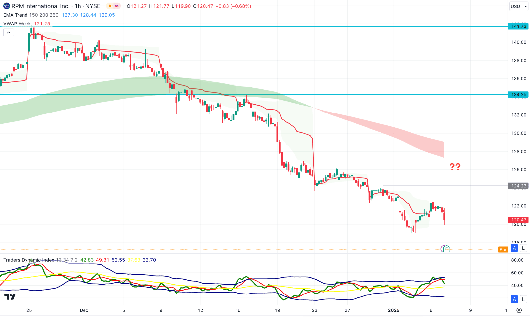
Task: Click the pink data-mode wave icon
Action: coord(117,6)
